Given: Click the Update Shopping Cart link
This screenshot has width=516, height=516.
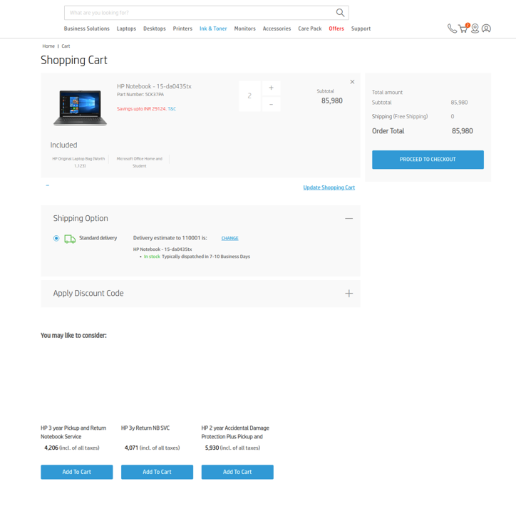Looking at the screenshot, I should pyautogui.click(x=329, y=187).
